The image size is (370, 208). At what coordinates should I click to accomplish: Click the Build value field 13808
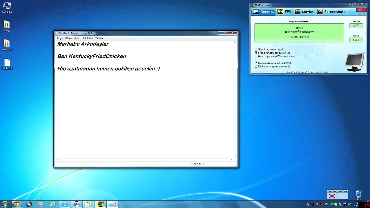coord(356,40)
